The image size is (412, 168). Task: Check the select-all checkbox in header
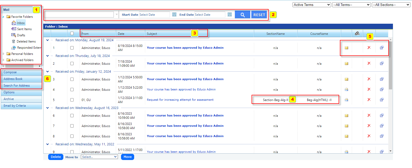[x=72, y=33]
